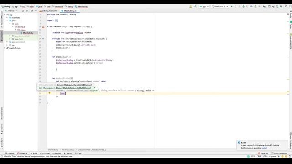Click the UTF-8 encoding status item
This screenshot has height=164, width=292.
(265, 156)
